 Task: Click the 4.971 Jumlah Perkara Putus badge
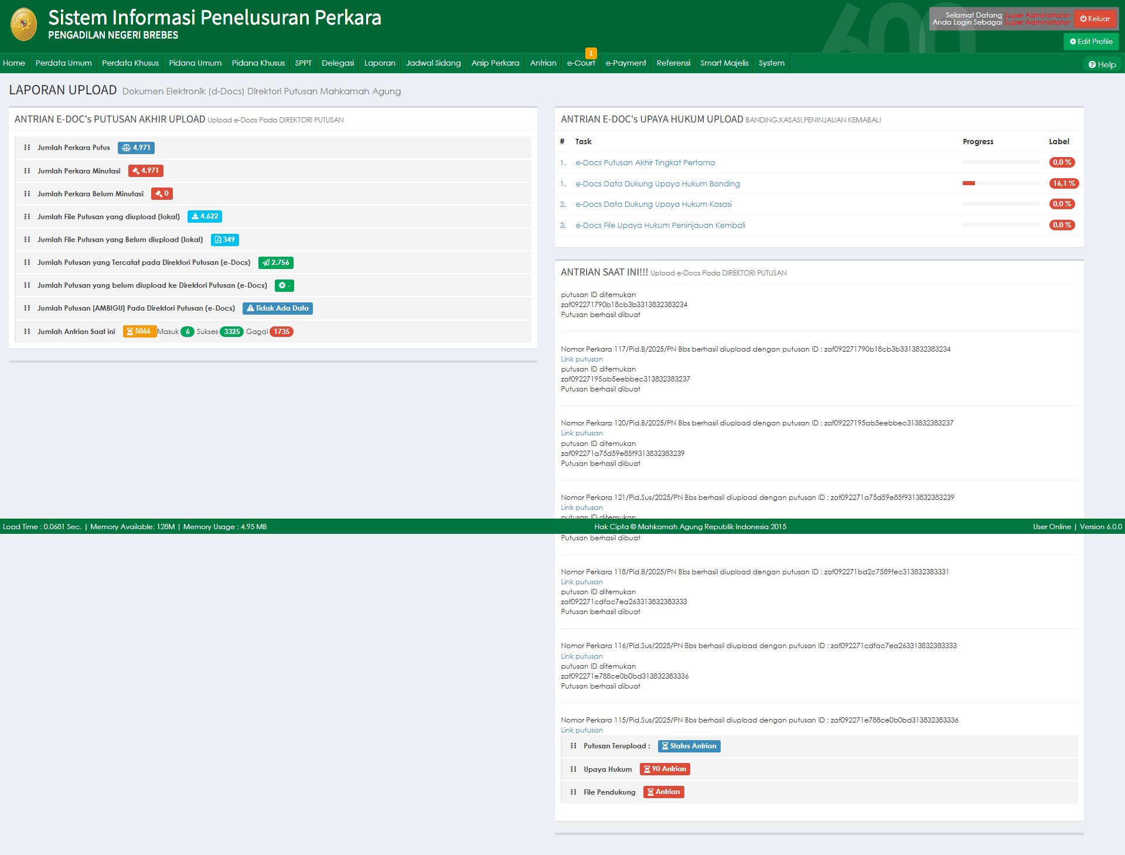pyautogui.click(x=136, y=148)
